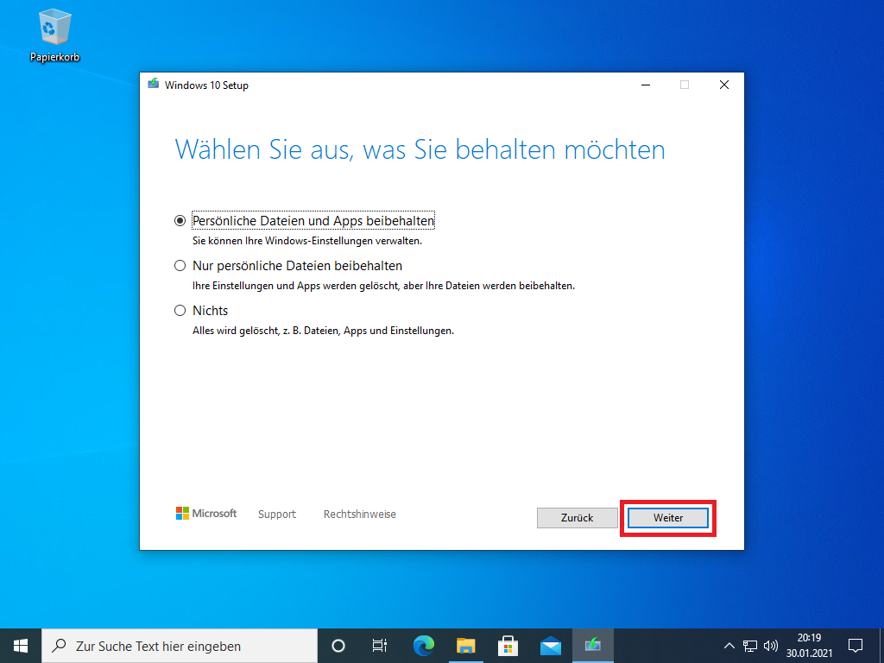884x663 pixels.
Task: Click the Windows 10 Setup title bar icon
Action: 154,85
